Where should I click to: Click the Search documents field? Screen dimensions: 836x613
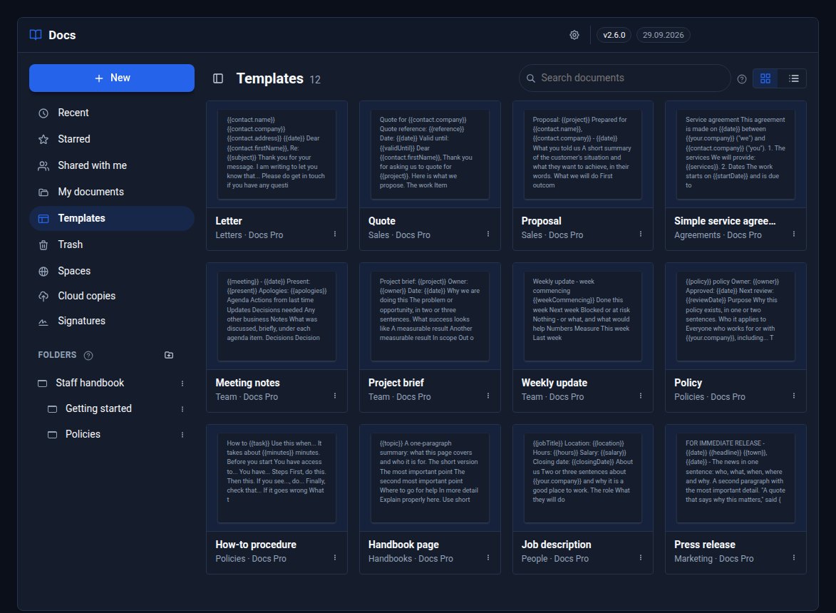point(625,78)
